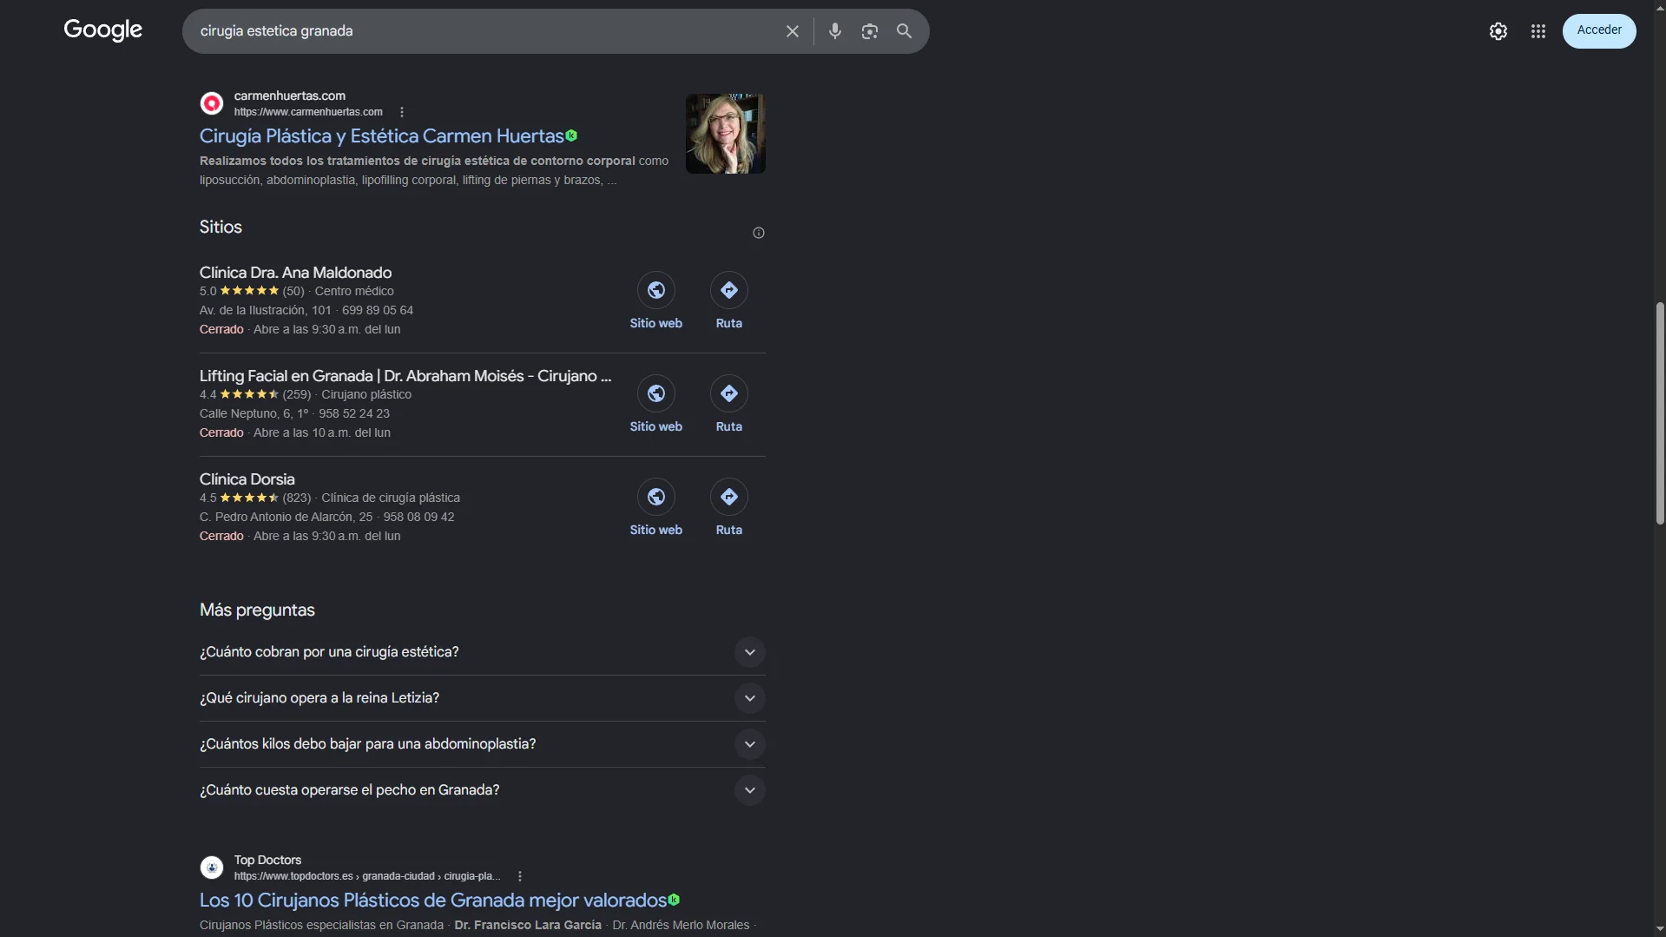Click the 'Top Doctors' site name

pos(267,860)
